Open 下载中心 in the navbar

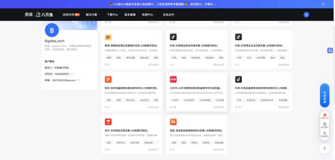pyautogui.click(x=113, y=15)
